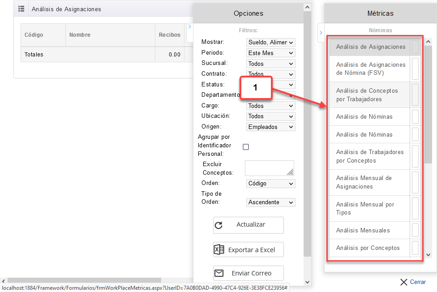Click the list icon beside Análisis de Asignaciones title

click(21, 9)
